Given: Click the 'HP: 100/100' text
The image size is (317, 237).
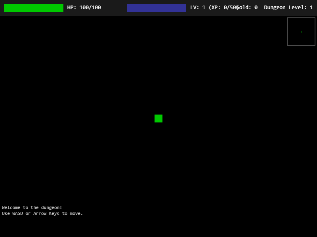Looking at the screenshot, I should click(84, 8).
